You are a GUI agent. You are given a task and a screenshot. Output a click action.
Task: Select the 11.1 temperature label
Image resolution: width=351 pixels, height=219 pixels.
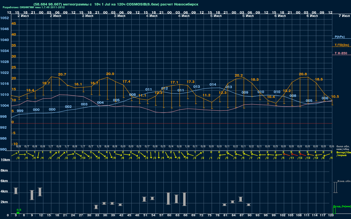142,96
